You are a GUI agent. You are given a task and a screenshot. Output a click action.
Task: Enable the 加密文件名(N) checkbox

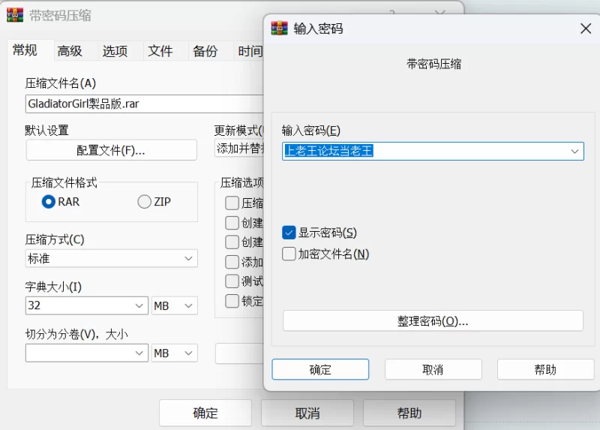click(289, 254)
